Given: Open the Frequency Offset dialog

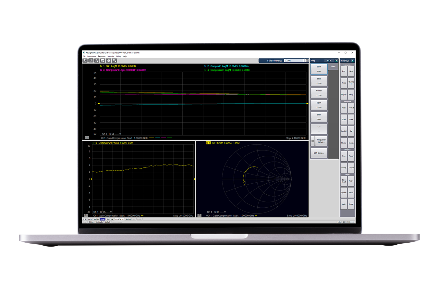Looking at the screenshot, I should pyautogui.click(x=321, y=141).
